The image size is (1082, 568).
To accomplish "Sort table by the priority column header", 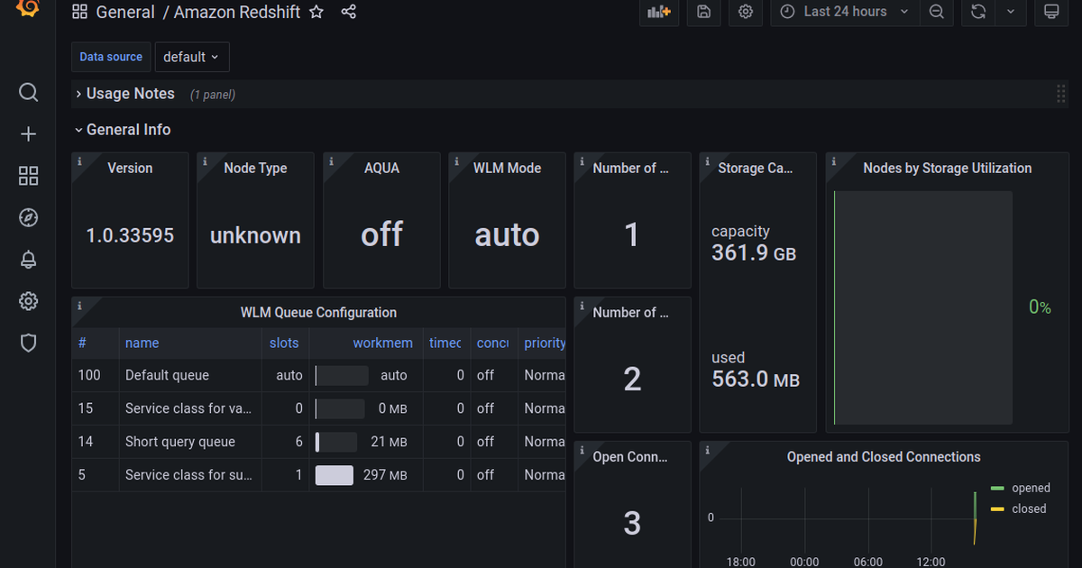I will (545, 343).
